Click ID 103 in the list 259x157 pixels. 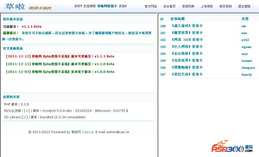(163, 47)
